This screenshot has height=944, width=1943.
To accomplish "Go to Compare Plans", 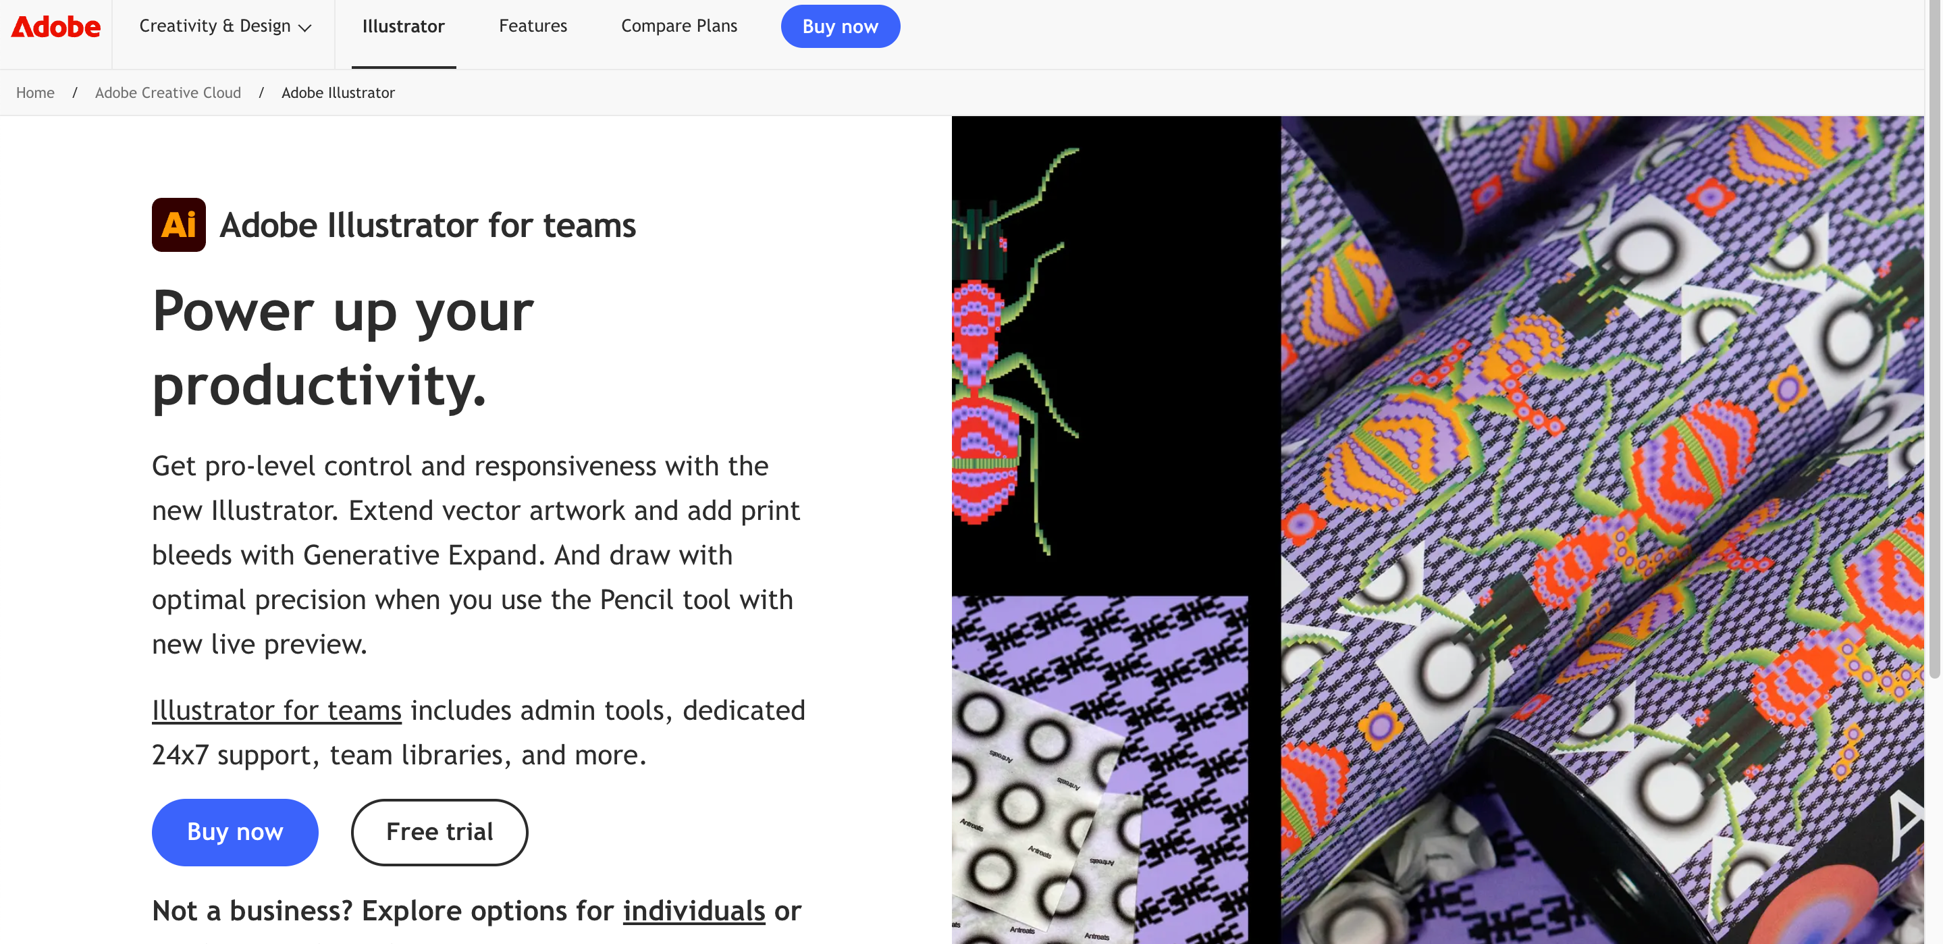I will 679,26.
